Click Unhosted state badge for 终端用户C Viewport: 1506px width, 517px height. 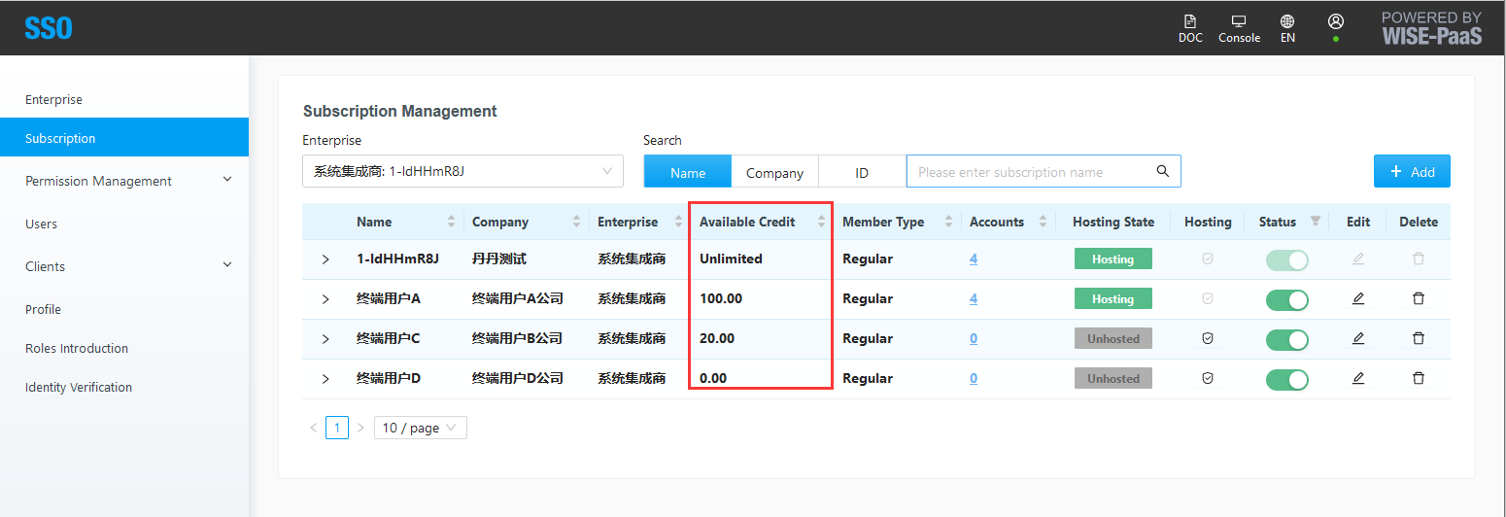tap(1112, 338)
